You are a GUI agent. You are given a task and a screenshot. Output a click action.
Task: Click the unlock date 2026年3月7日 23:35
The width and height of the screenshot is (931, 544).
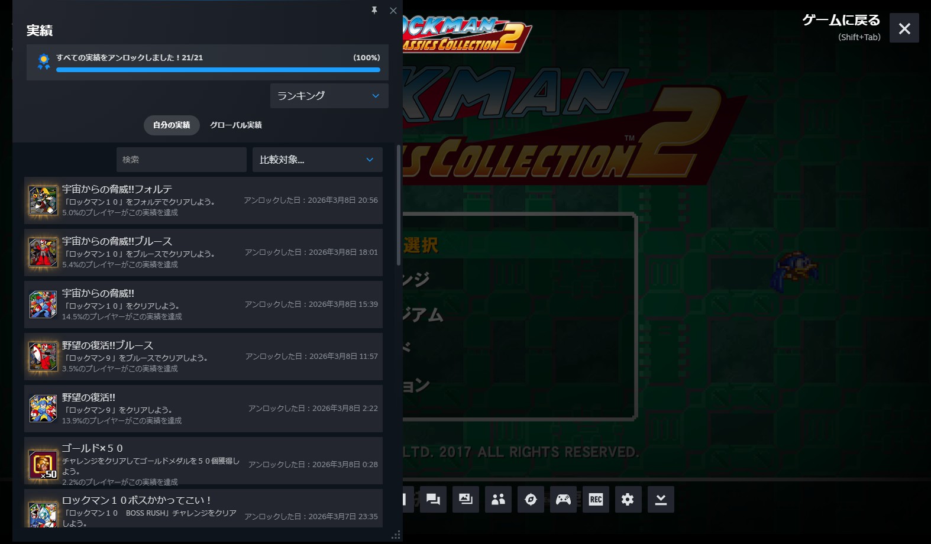coord(343,517)
